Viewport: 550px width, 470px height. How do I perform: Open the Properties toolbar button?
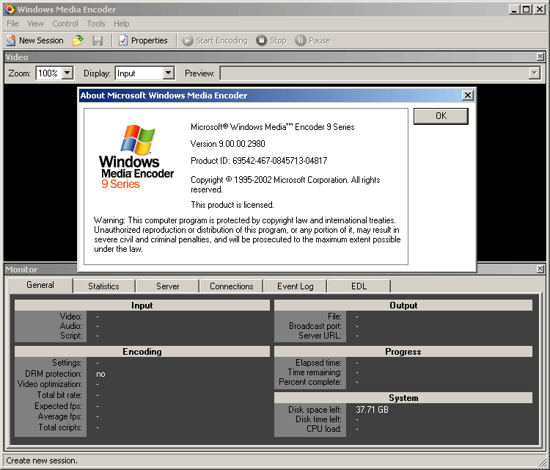[143, 40]
